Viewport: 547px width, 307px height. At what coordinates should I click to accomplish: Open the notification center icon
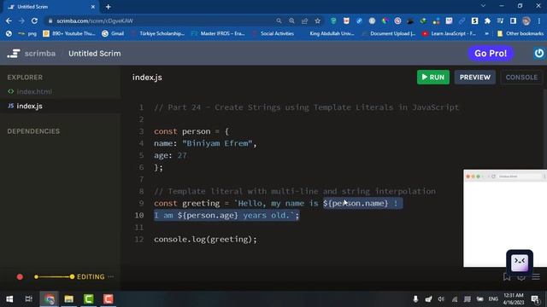(535, 299)
